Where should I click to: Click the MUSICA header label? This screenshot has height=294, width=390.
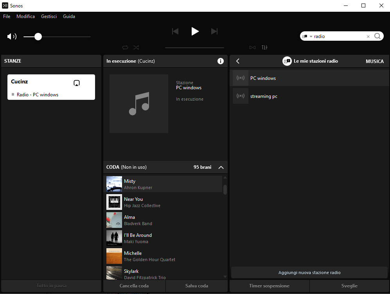tap(375, 61)
